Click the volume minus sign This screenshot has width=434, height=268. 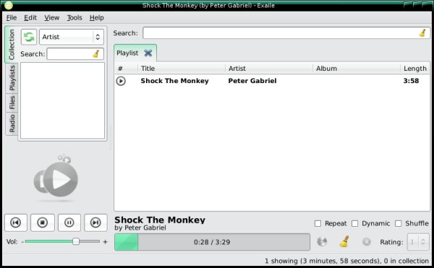point(22,241)
